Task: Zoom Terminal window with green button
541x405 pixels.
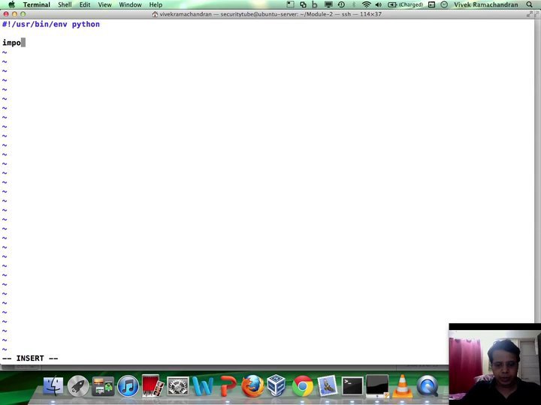Action: pyautogui.click(x=23, y=14)
